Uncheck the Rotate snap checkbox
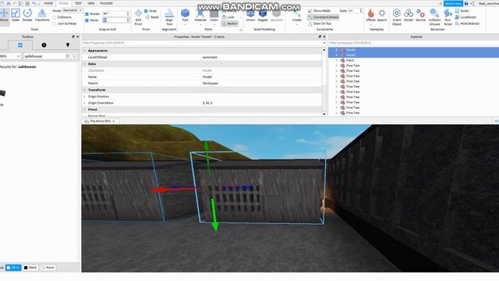This screenshot has height=281, width=499. coord(87,14)
